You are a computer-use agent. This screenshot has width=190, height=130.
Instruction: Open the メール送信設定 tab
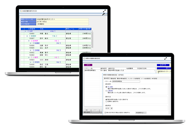[x=146, y=78]
